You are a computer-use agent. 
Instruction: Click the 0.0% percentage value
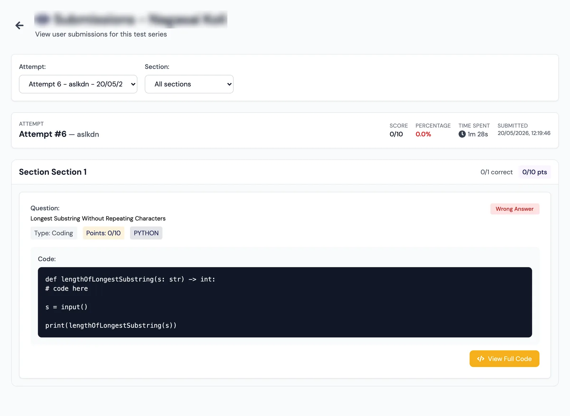tap(423, 134)
